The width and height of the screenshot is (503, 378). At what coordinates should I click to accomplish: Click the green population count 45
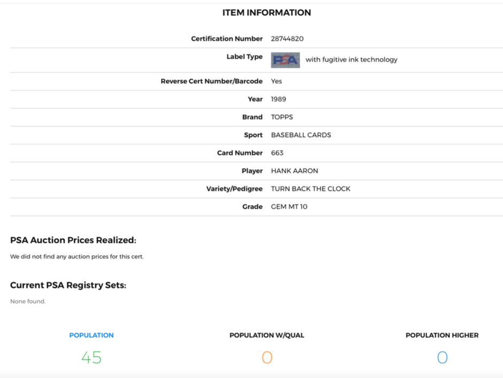[91, 357]
